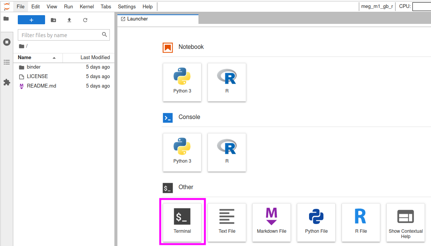Sort files by Last Modified column

pyautogui.click(x=95, y=58)
